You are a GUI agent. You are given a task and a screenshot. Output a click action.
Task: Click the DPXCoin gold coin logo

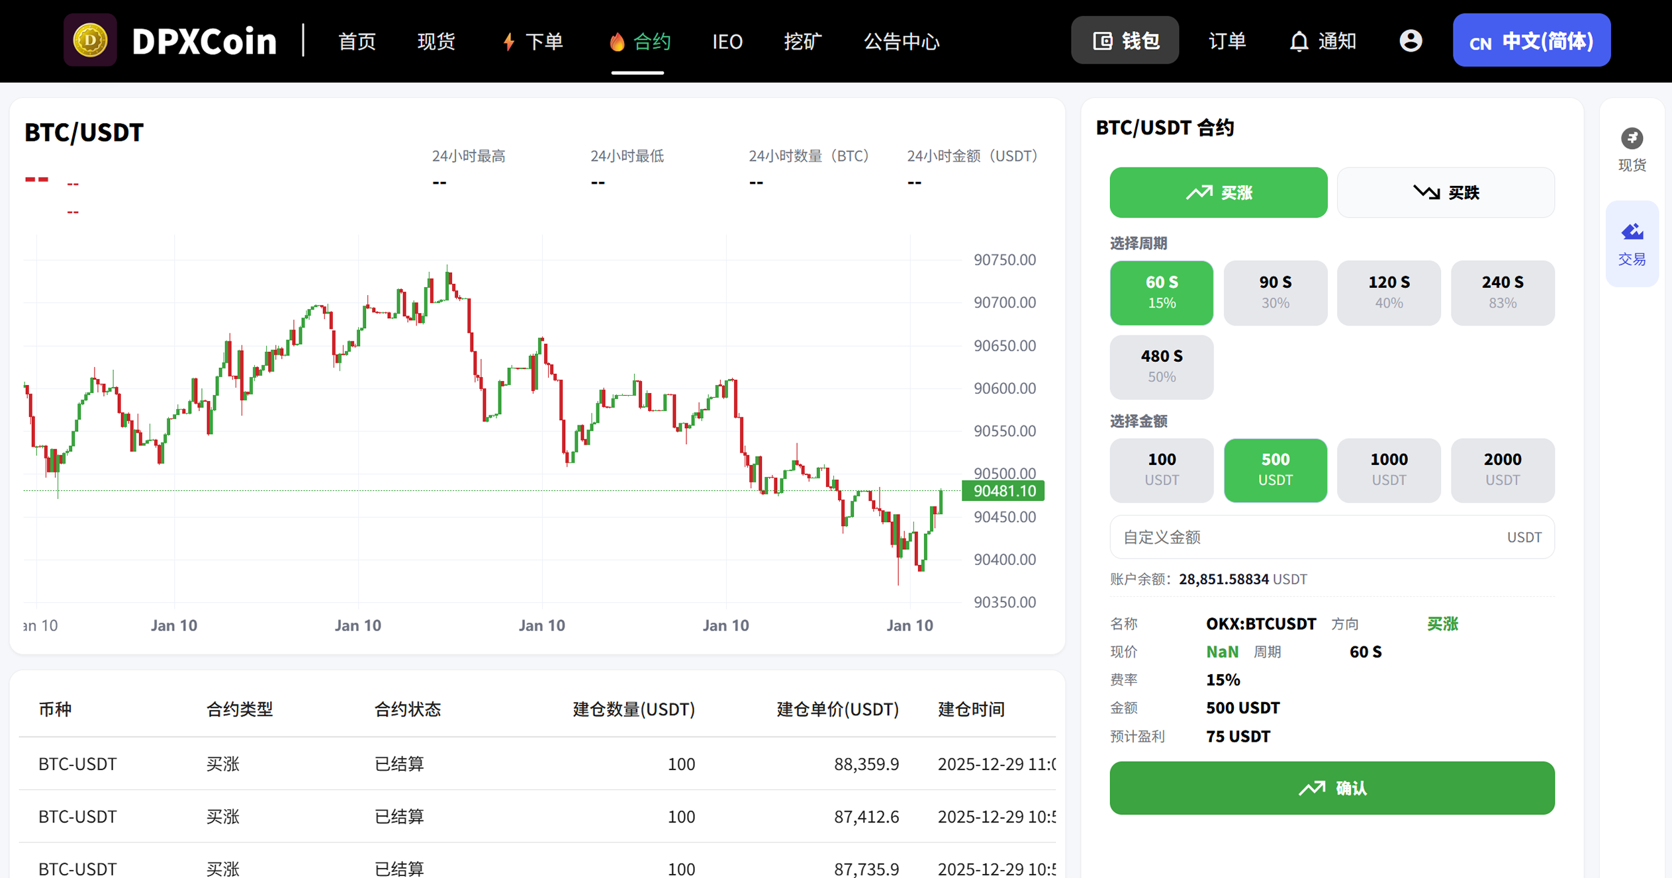(90, 41)
